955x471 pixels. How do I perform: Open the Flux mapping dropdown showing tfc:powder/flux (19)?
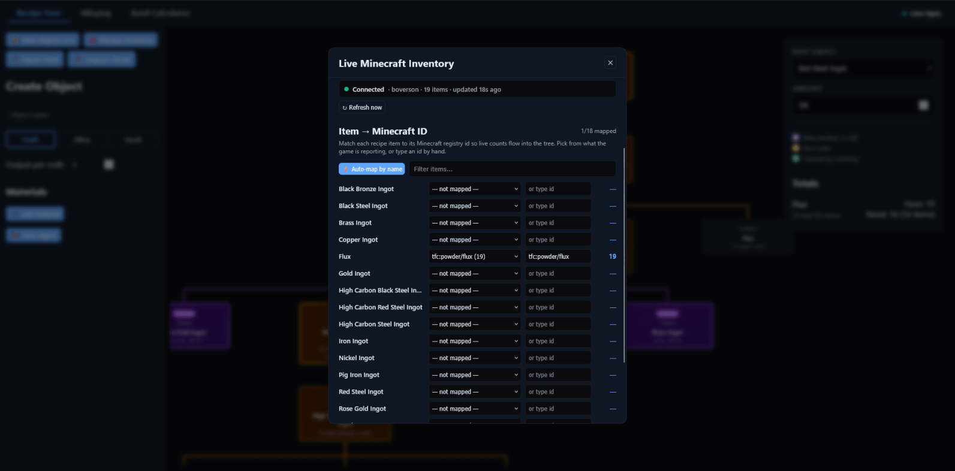475,256
